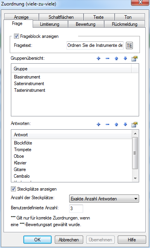Move group up with arrow icon

(x=117, y=59)
